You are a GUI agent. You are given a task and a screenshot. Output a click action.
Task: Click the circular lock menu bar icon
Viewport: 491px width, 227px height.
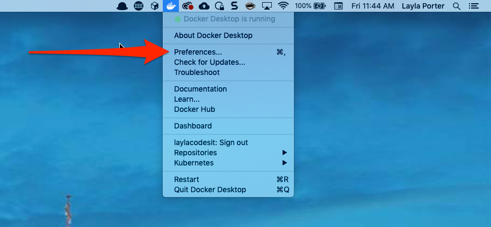tap(220, 6)
